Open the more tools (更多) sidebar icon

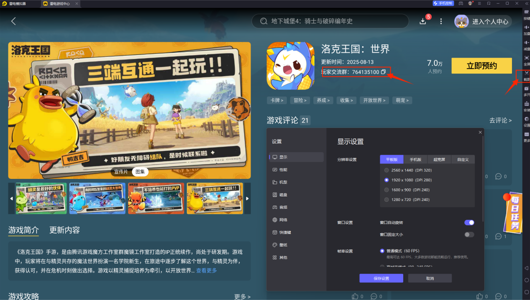tap(527, 134)
